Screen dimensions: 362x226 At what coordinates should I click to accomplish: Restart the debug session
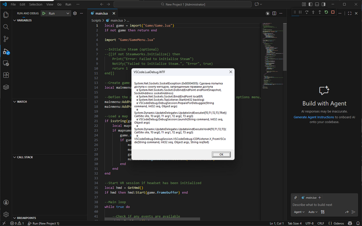[x=326, y=12]
